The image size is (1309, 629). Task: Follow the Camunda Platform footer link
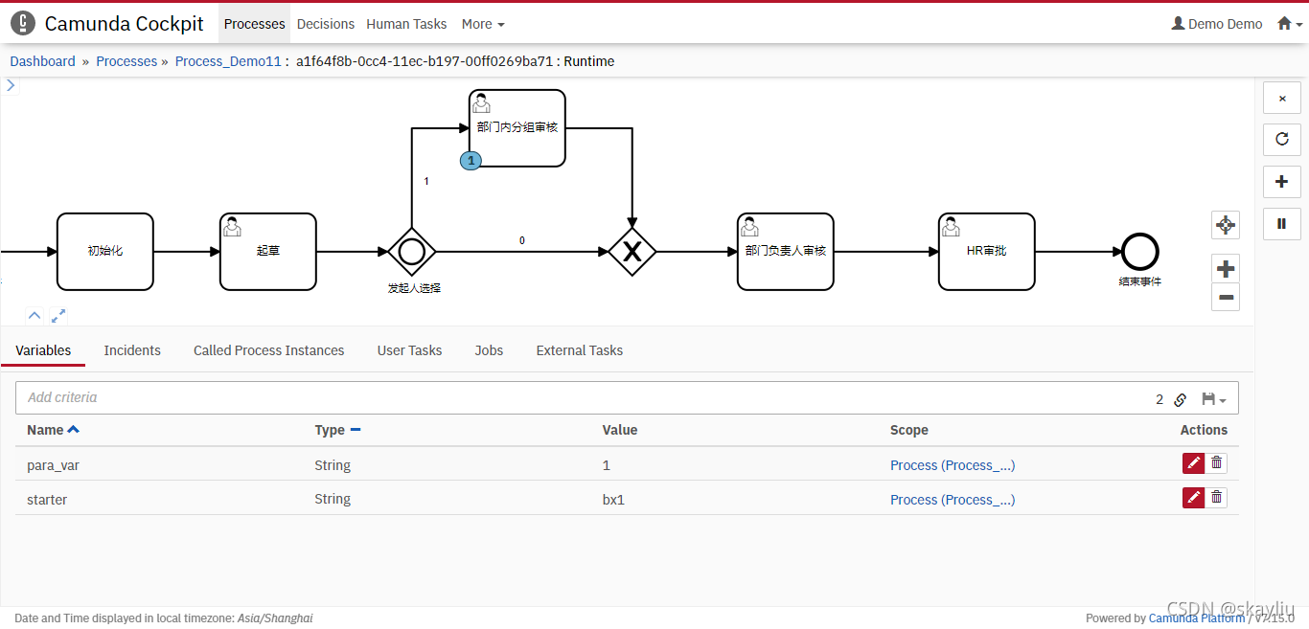tap(1197, 618)
